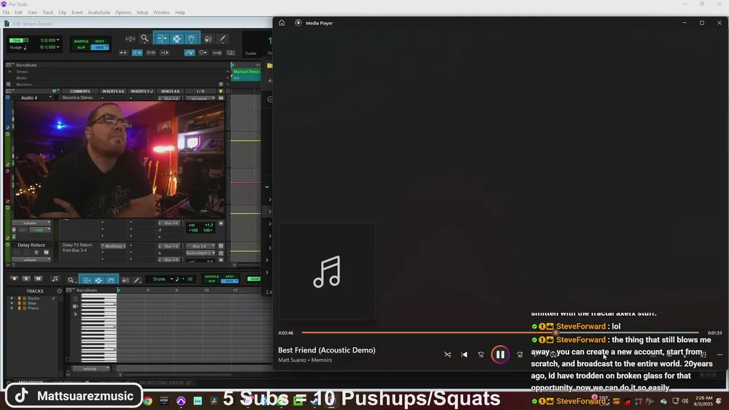Solo the Delay Return track
729x410 pixels.
(36, 252)
